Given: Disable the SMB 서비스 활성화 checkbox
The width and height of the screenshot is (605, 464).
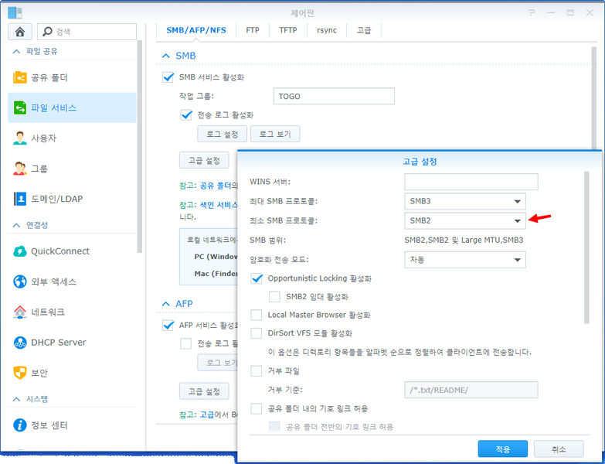Looking at the screenshot, I should pos(168,77).
